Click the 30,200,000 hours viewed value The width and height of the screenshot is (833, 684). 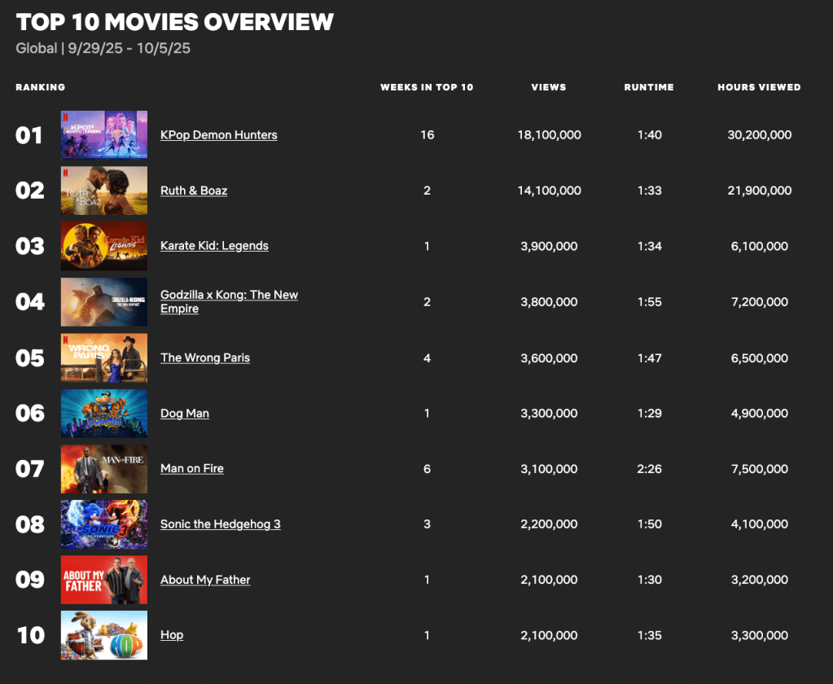[760, 135]
